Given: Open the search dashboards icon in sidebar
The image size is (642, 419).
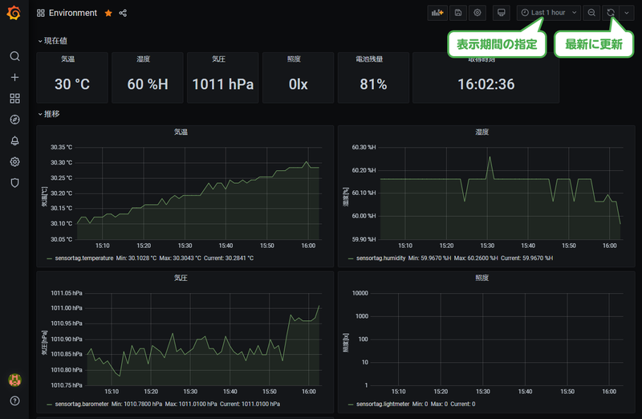Looking at the screenshot, I should [x=14, y=56].
